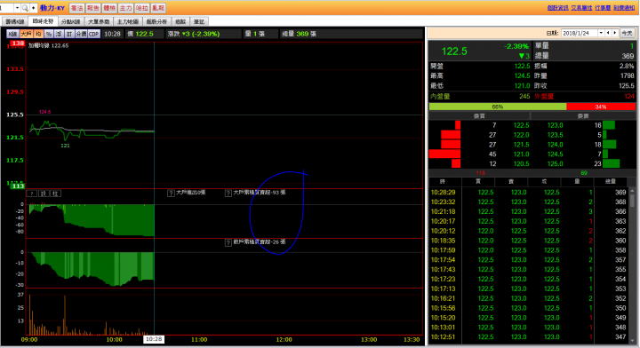The image size is (640, 348).
Task: Click the ask price 123.5 in the order book
Action: click(x=555, y=135)
